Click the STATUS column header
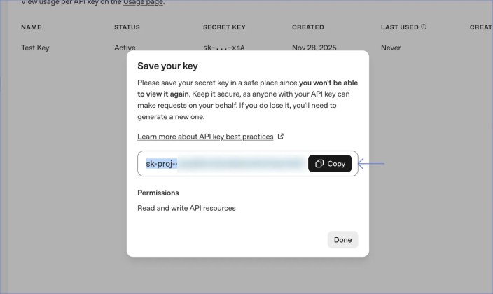Viewport: 493px width, 294px height. (127, 27)
